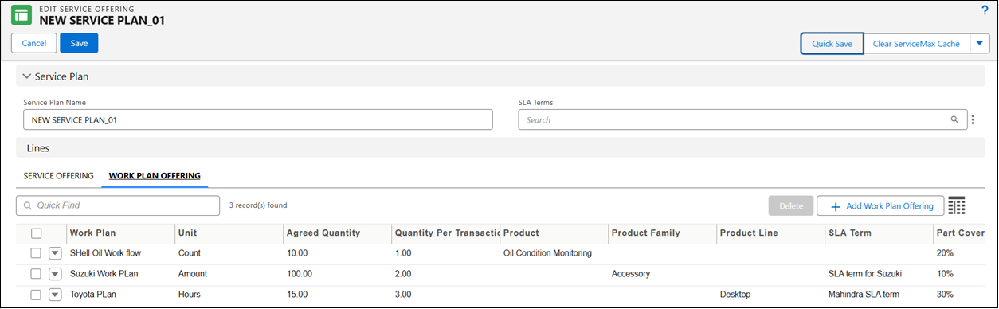Click the Quick Save button
The image size is (999, 309).
click(x=832, y=44)
